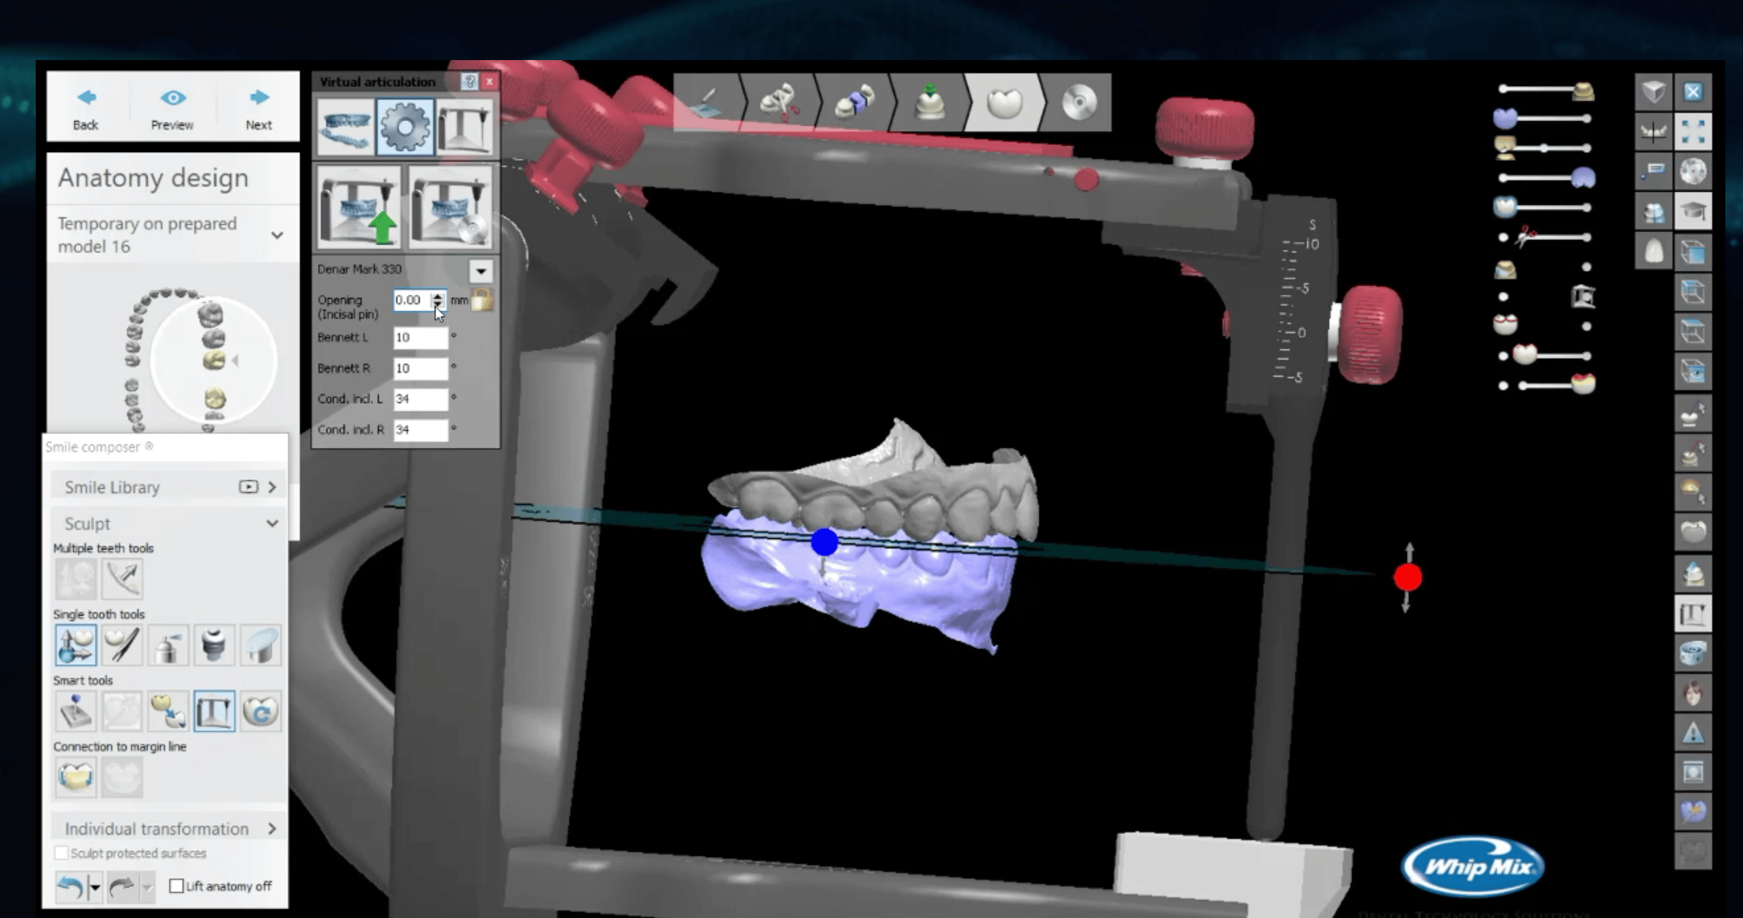This screenshot has width=1743, height=918.
Task: Click the undo arrow icon
Action: coord(69,886)
